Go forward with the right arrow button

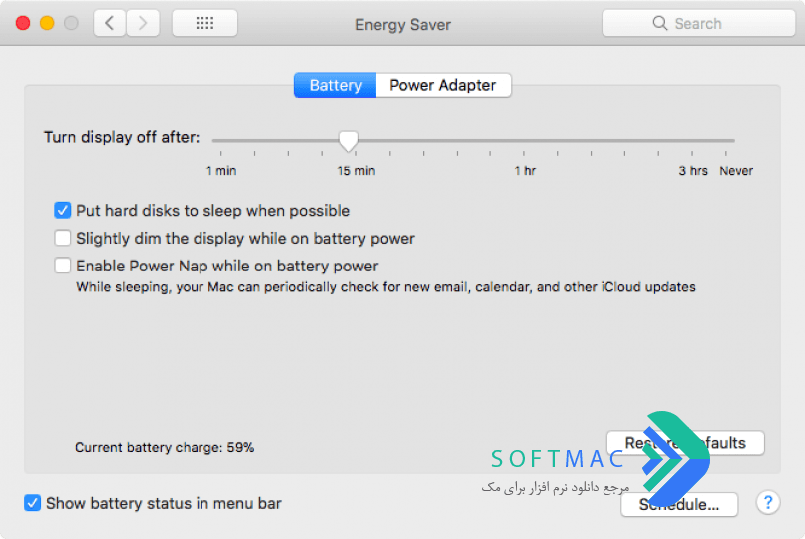[x=143, y=23]
